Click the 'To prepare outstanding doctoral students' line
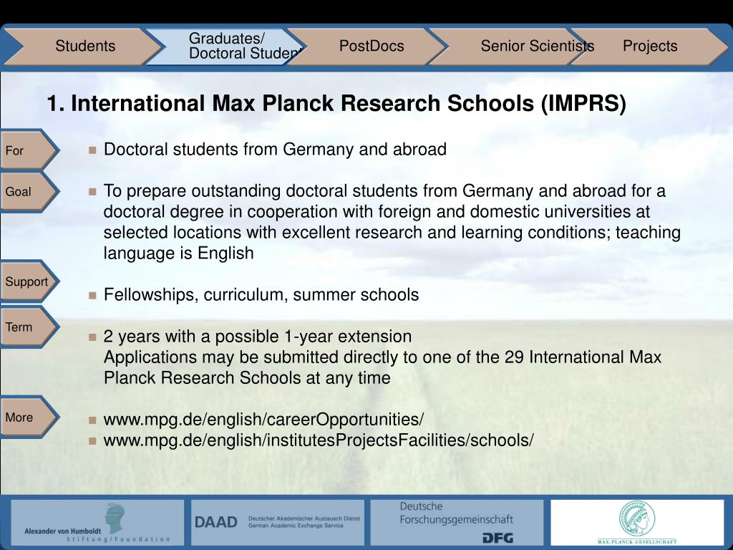Image resolution: width=733 pixels, height=550 pixels. (x=384, y=191)
